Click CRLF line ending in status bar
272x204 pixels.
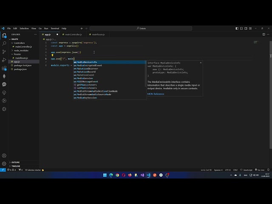point(235,170)
